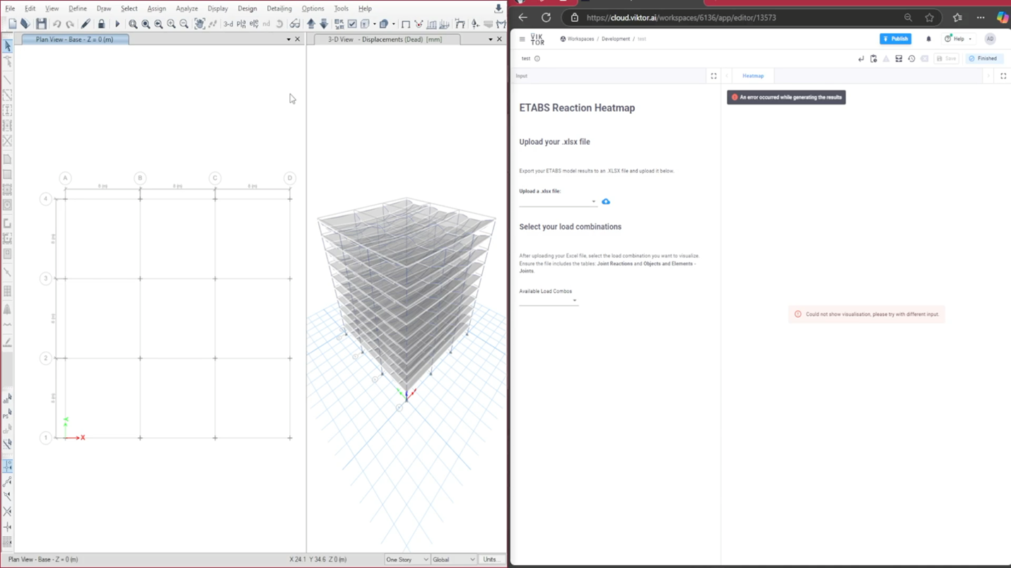
Task: Click the Units button in status bar
Action: click(491, 560)
